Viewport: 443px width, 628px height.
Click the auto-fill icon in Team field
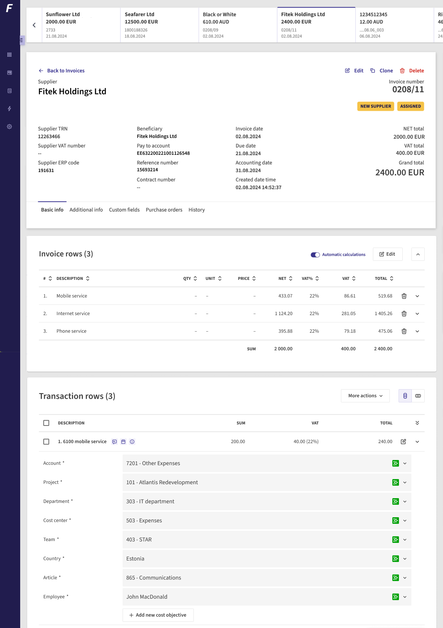[x=396, y=540]
